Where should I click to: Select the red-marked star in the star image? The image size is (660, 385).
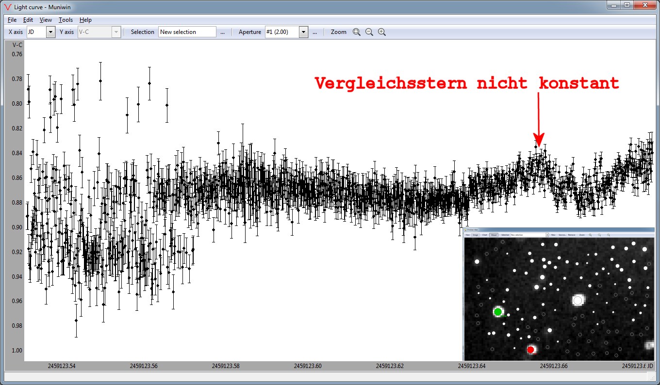pos(530,350)
